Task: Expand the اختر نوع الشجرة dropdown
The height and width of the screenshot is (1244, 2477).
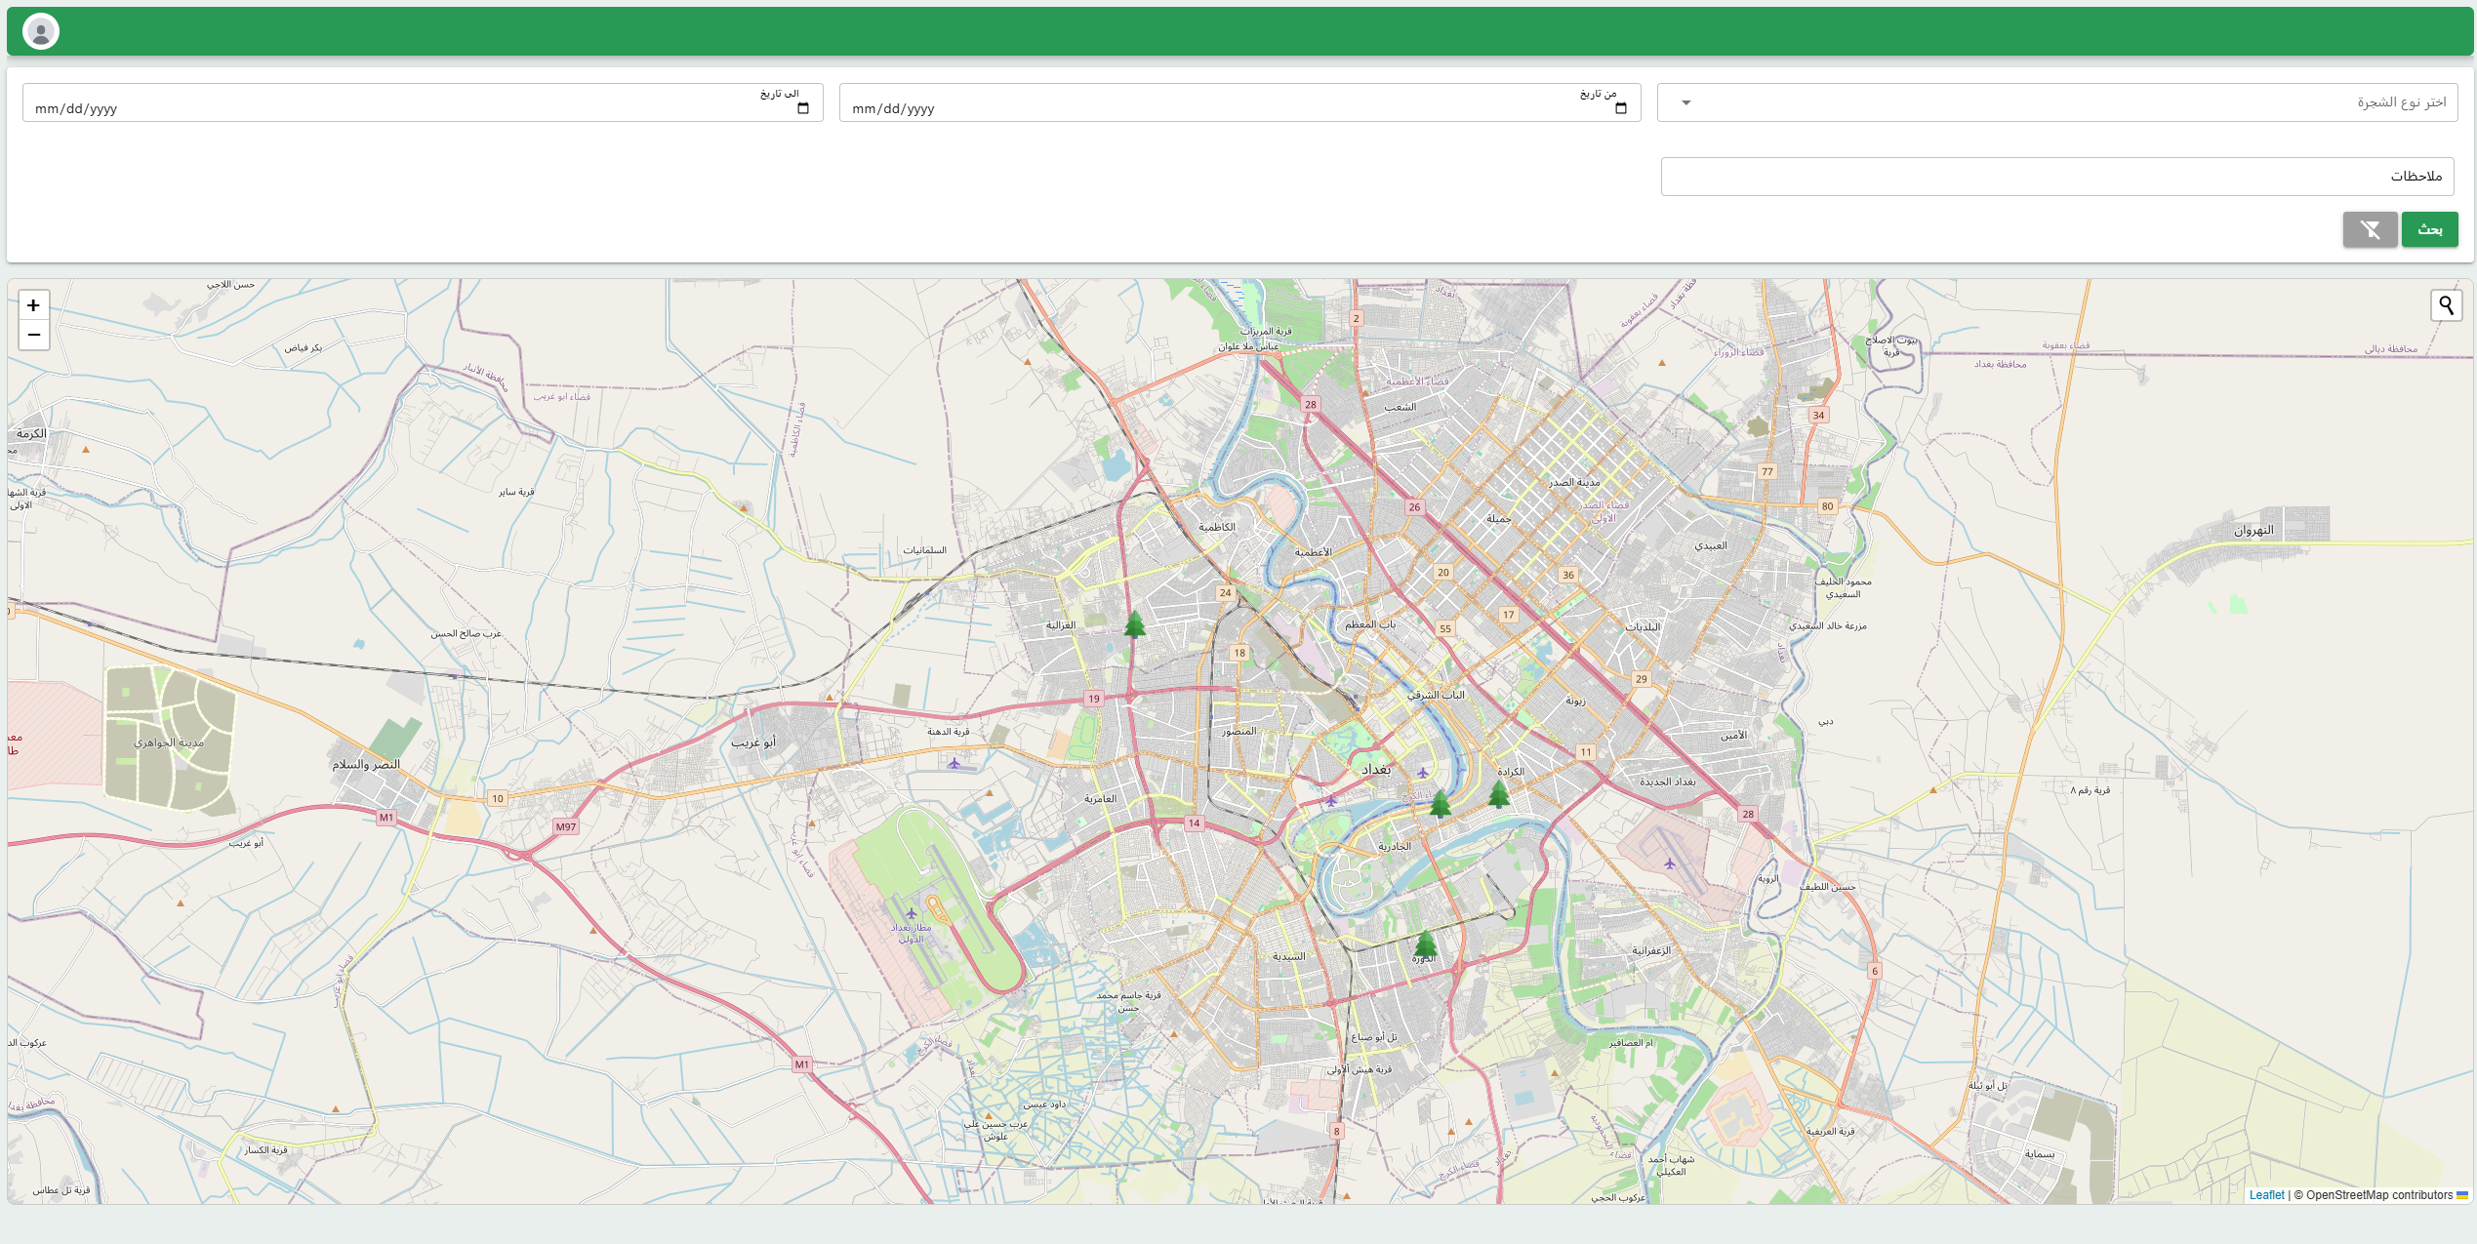Action: [x=2056, y=102]
